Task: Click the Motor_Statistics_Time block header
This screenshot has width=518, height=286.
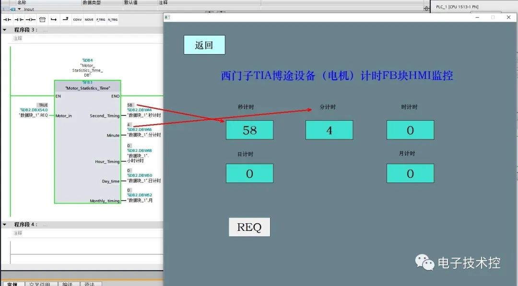Action: pos(88,88)
